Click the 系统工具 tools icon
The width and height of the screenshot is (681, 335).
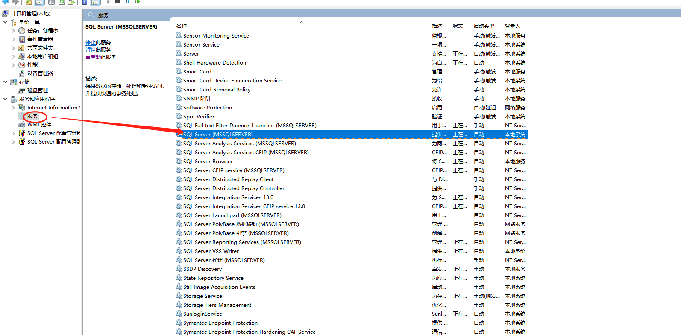pyautogui.click(x=14, y=22)
